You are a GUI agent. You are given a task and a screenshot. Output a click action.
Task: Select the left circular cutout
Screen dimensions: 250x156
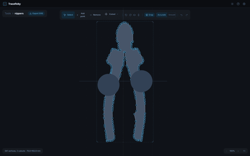tap(108, 85)
